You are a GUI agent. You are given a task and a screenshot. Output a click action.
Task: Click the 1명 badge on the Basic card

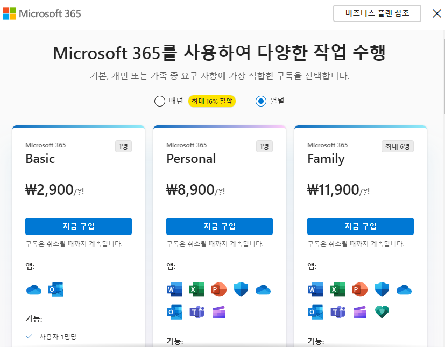click(x=123, y=146)
